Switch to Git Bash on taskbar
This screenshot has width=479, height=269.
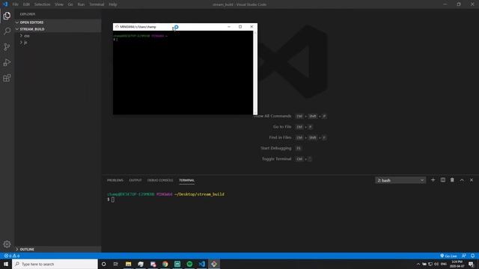coord(214,264)
